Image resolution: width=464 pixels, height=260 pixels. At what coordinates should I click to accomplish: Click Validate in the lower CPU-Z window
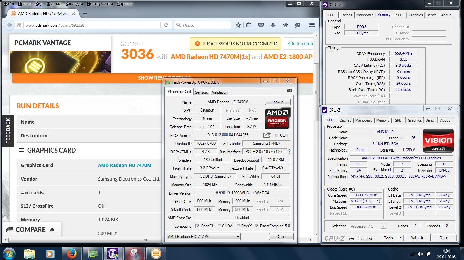pyautogui.click(x=417, y=238)
